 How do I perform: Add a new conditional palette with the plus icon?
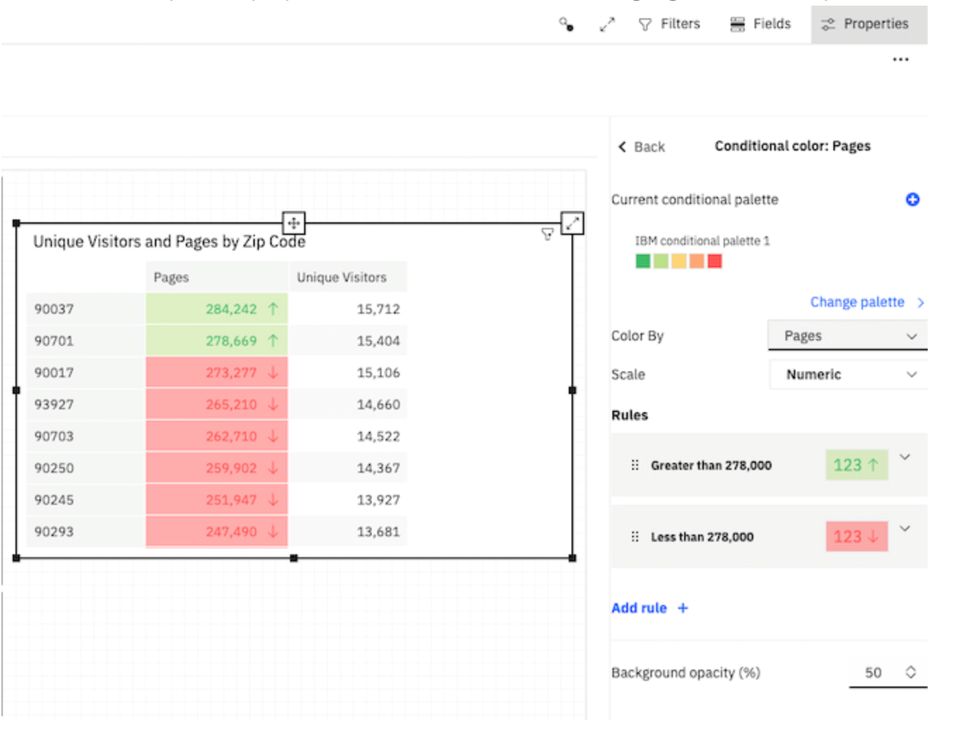[912, 200]
